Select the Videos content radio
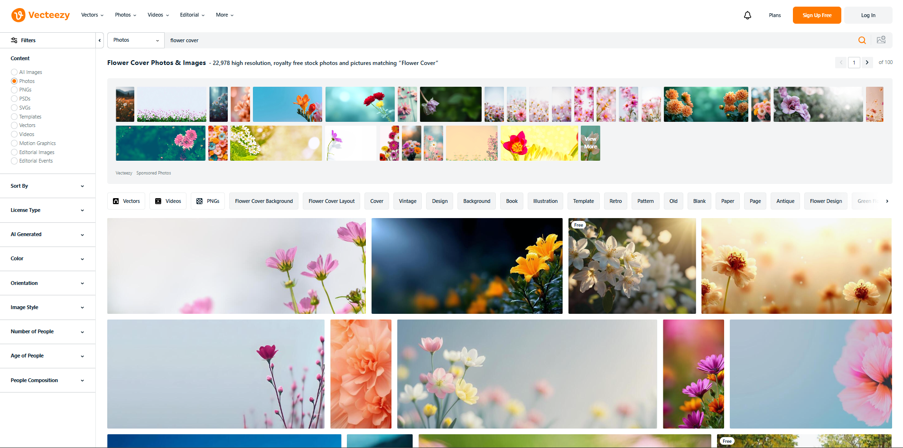This screenshot has width=903, height=448. (14, 134)
